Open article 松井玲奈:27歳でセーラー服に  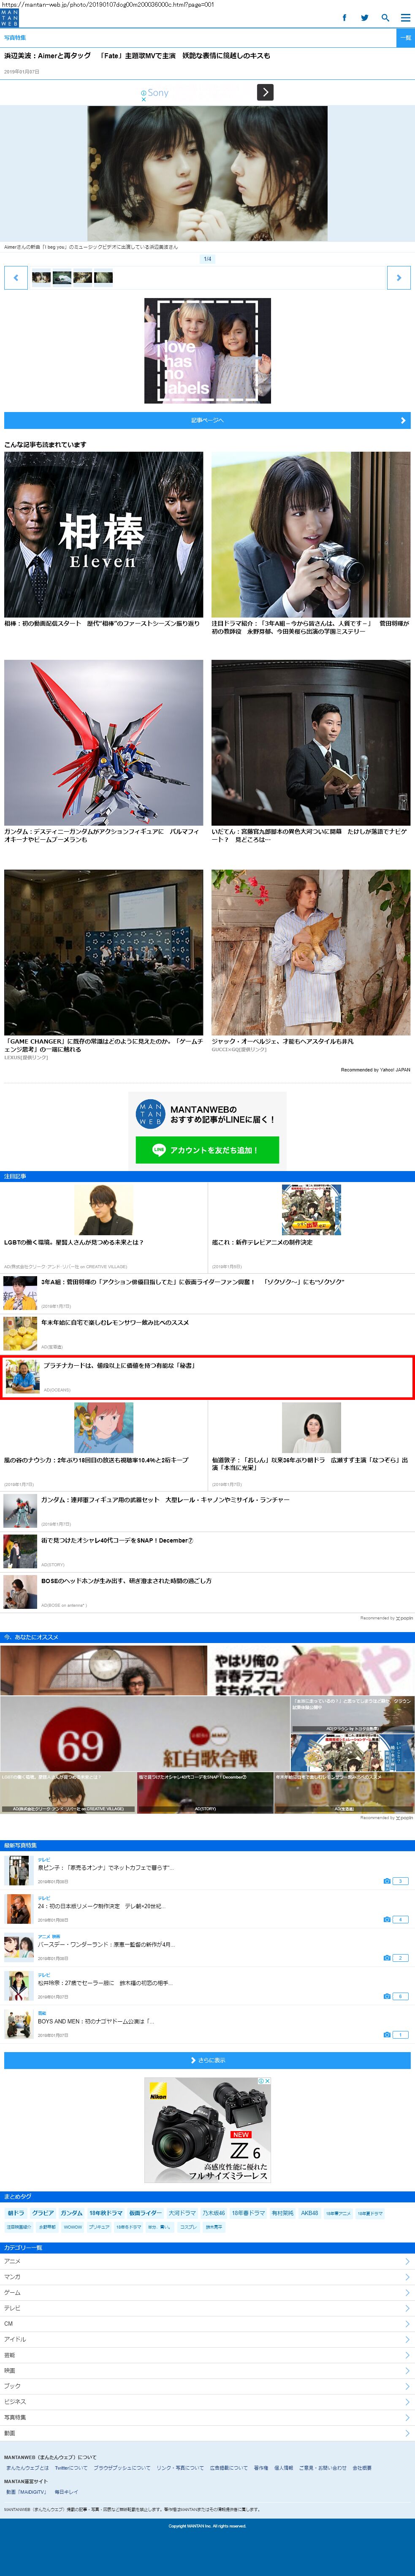tap(105, 1982)
